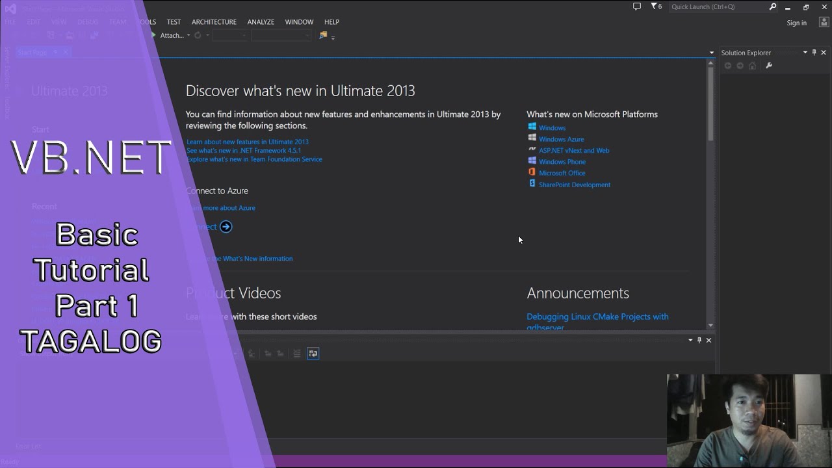Open the ARCHITECTURE menu

coord(214,22)
